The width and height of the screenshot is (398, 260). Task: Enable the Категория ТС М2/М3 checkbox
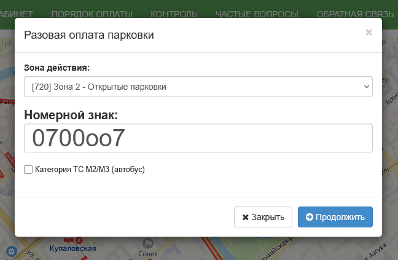click(28, 169)
